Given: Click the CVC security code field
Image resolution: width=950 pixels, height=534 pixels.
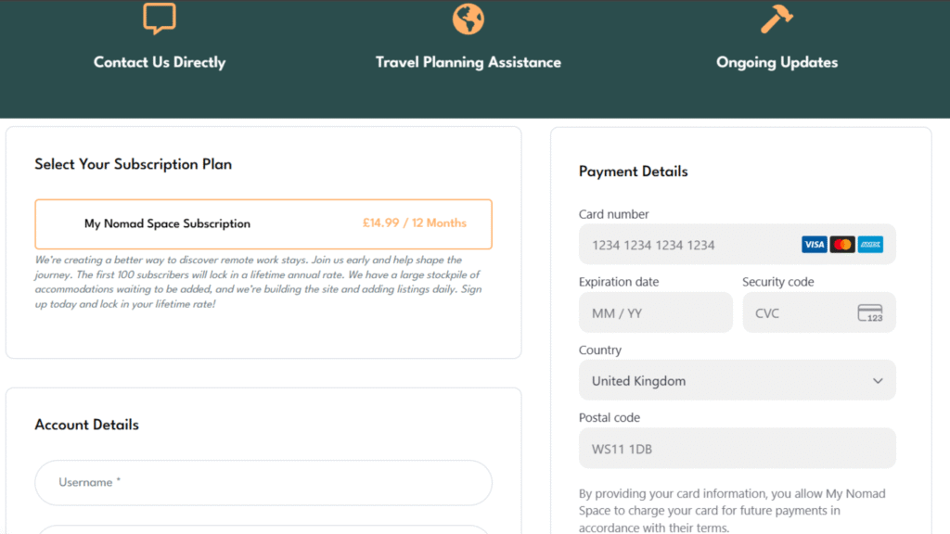Looking at the screenshot, I should pyautogui.click(x=798, y=313).
